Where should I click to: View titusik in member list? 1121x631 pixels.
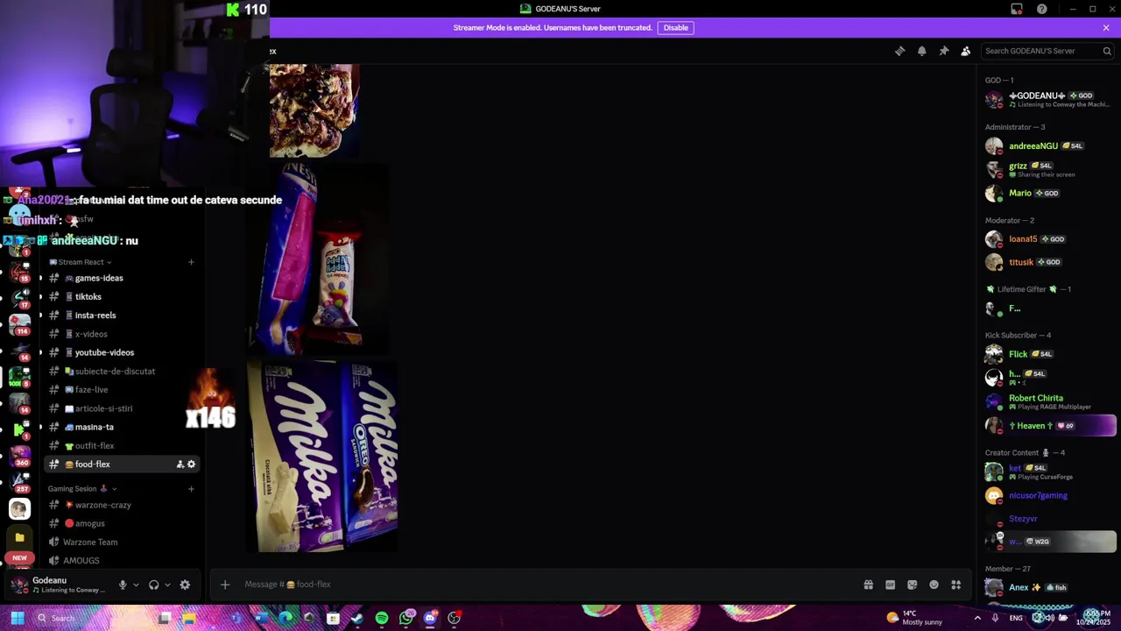[x=1049, y=262]
